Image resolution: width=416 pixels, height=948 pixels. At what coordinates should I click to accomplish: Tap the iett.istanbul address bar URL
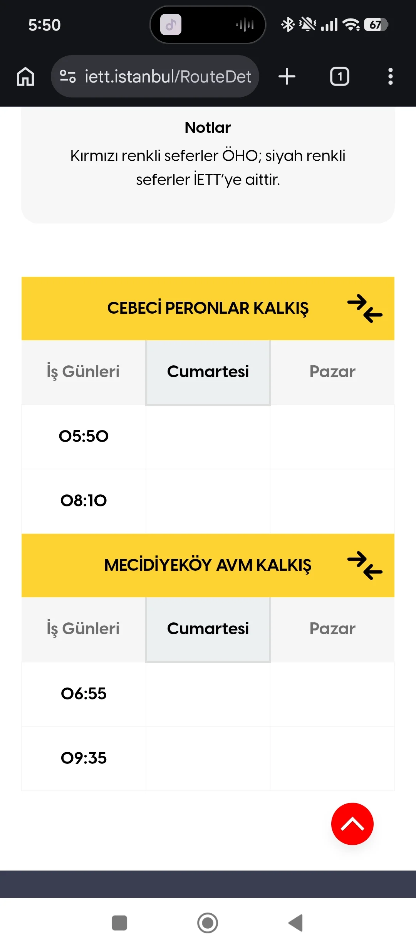coord(168,76)
